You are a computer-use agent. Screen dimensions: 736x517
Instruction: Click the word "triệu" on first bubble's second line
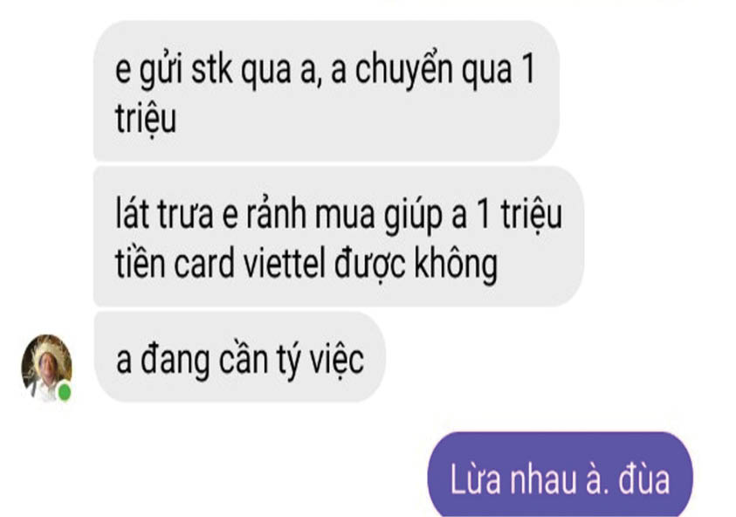[146, 120]
